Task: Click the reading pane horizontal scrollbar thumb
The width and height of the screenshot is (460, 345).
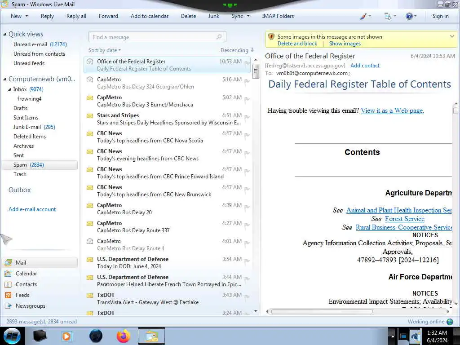Action: pyautogui.click(x=322, y=312)
